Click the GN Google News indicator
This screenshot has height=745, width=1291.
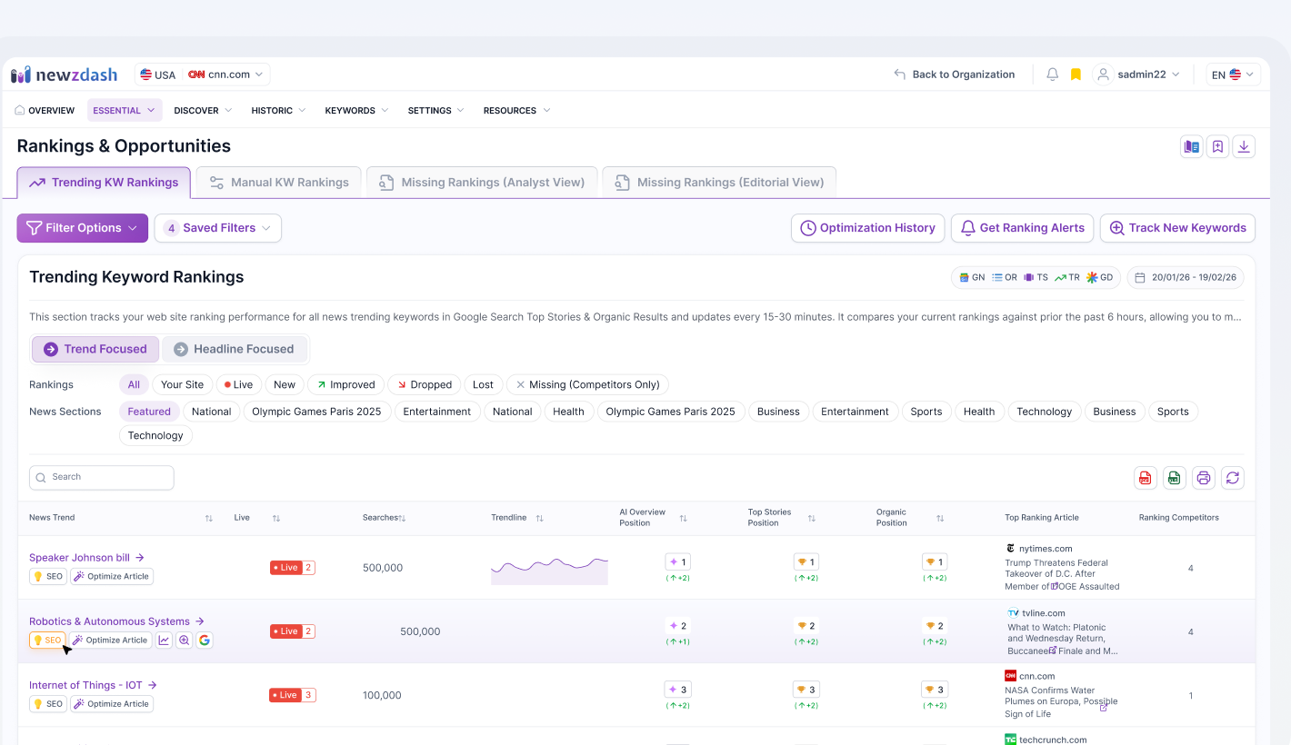click(972, 277)
